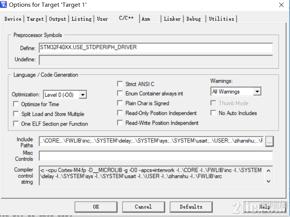The width and height of the screenshot is (290, 217).
Task: Click the Define preprocessor symbols field
Action: (156, 48)
